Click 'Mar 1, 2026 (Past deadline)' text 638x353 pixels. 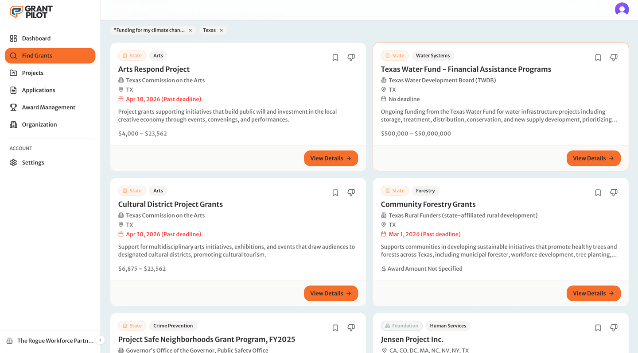point(424,234)
